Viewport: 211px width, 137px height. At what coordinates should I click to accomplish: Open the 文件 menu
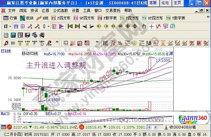(12, 11)
